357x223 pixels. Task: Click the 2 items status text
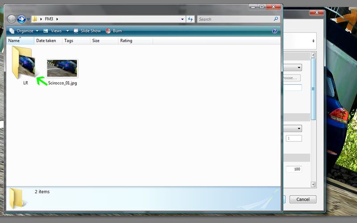tap(42, 192)
